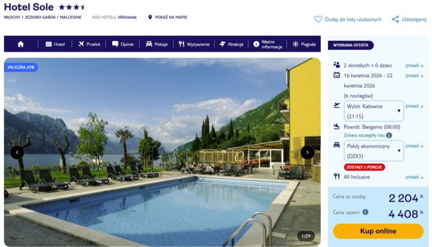Open the Wyżywienie tab

click(194, 44)
